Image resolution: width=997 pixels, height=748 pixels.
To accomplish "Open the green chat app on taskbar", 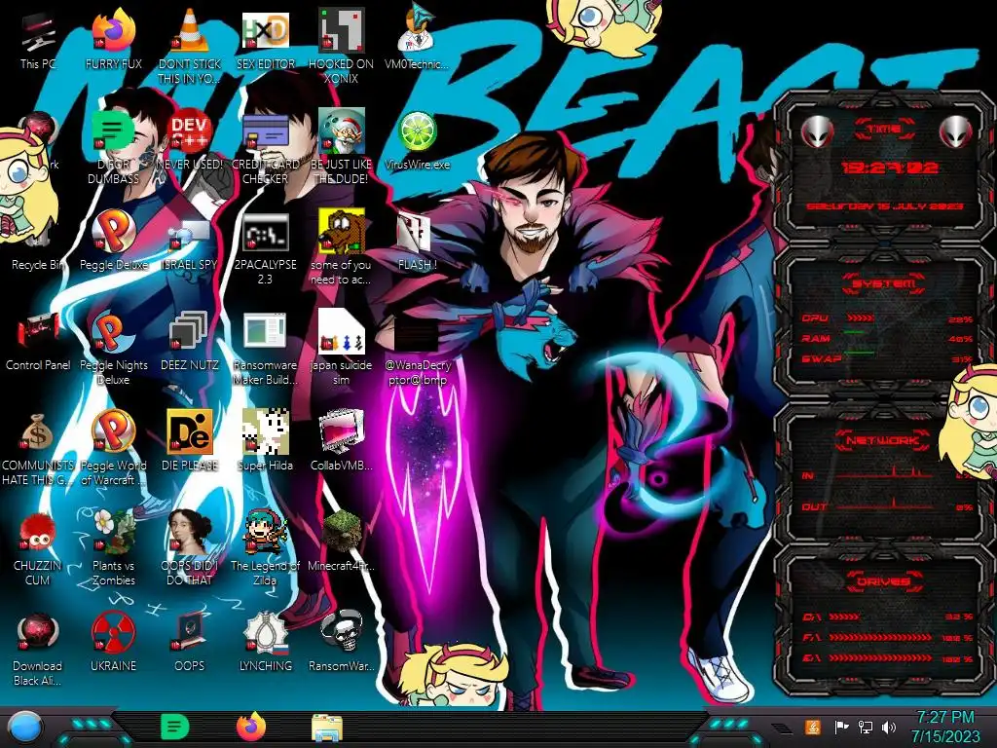I will coord(174,727).
